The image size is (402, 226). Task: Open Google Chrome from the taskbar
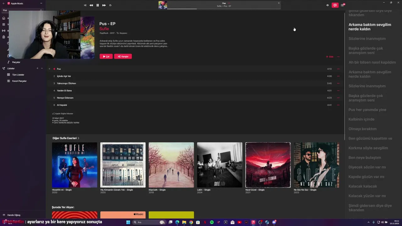(x=191, y=222)
